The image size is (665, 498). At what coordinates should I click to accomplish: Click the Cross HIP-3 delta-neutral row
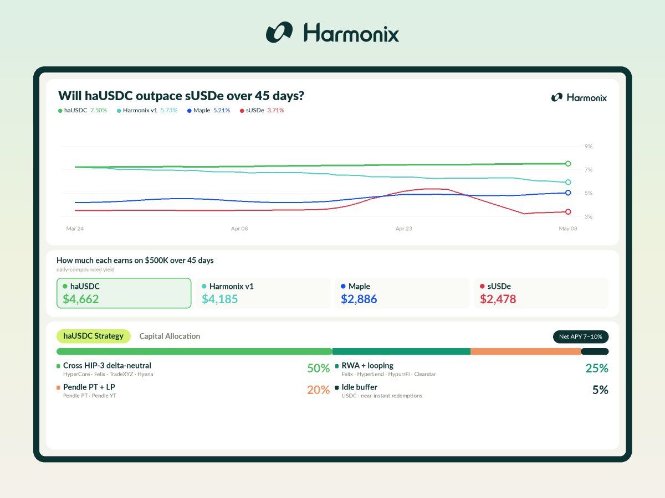pos(193,369)
